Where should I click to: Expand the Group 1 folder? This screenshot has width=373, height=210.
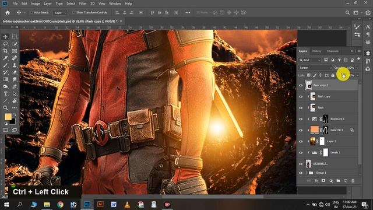click(307, 173)
